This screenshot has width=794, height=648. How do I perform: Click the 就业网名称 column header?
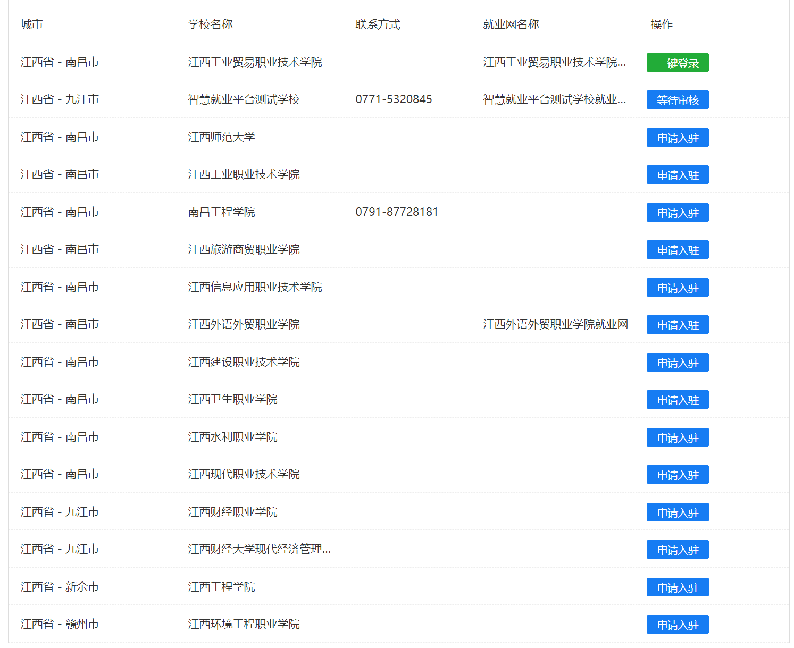(511, 24)
